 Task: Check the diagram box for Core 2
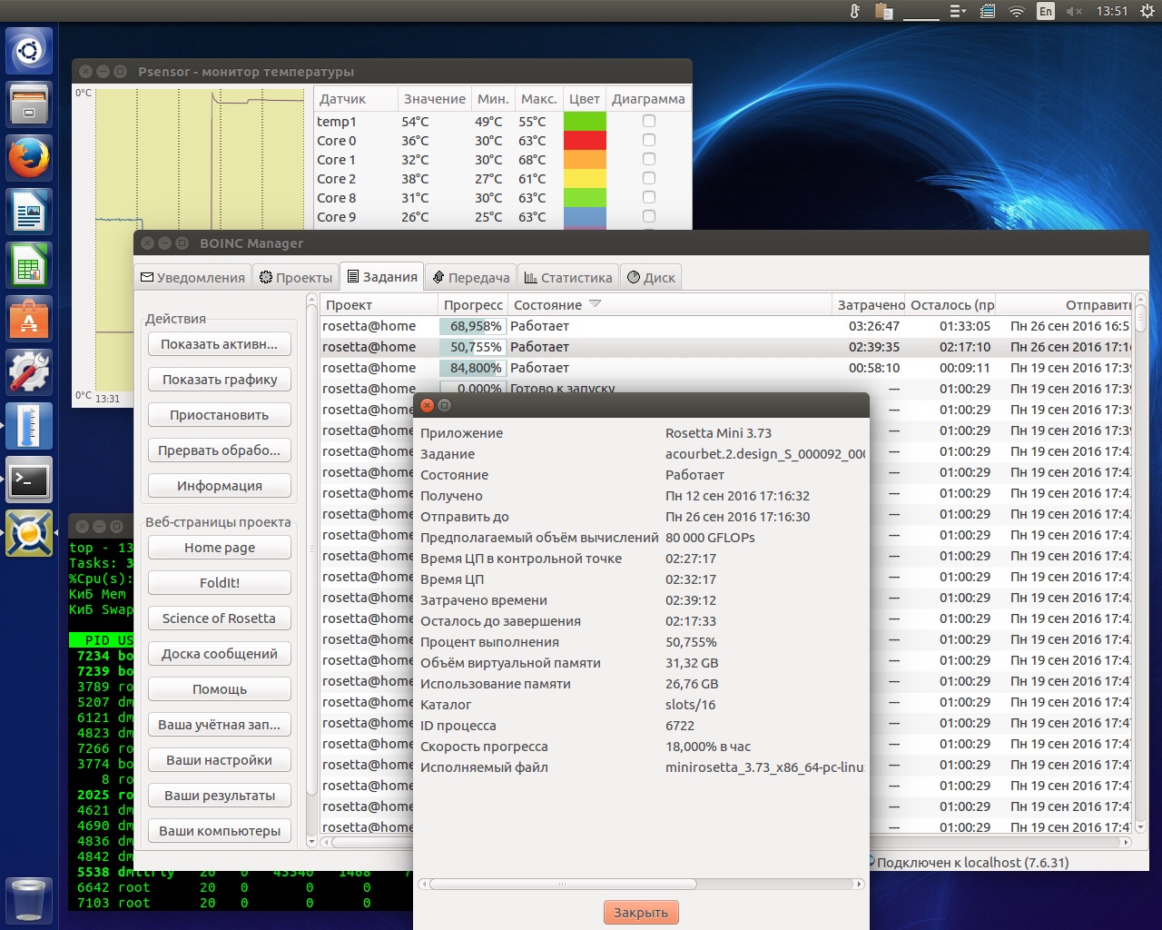[x=648, y=178]
